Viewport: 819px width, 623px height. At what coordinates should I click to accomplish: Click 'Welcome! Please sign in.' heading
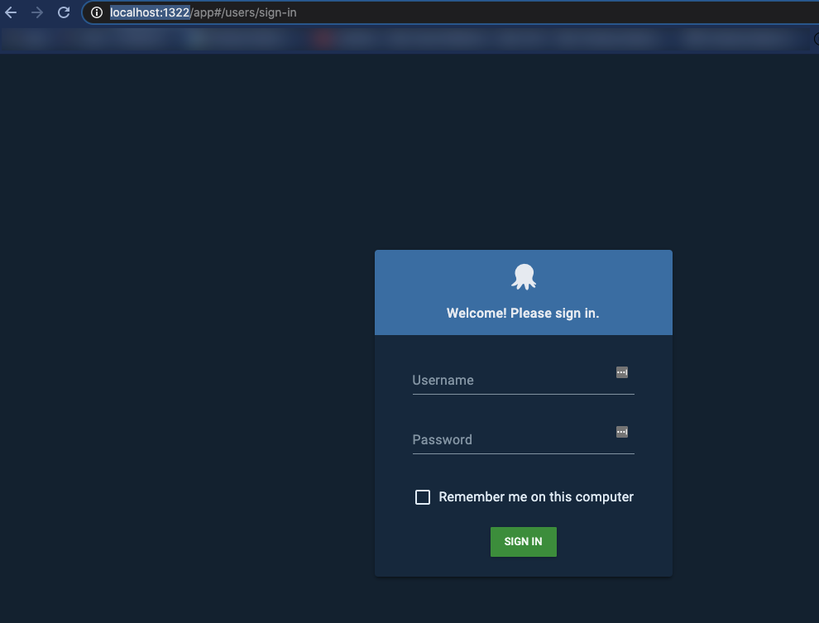523,314
